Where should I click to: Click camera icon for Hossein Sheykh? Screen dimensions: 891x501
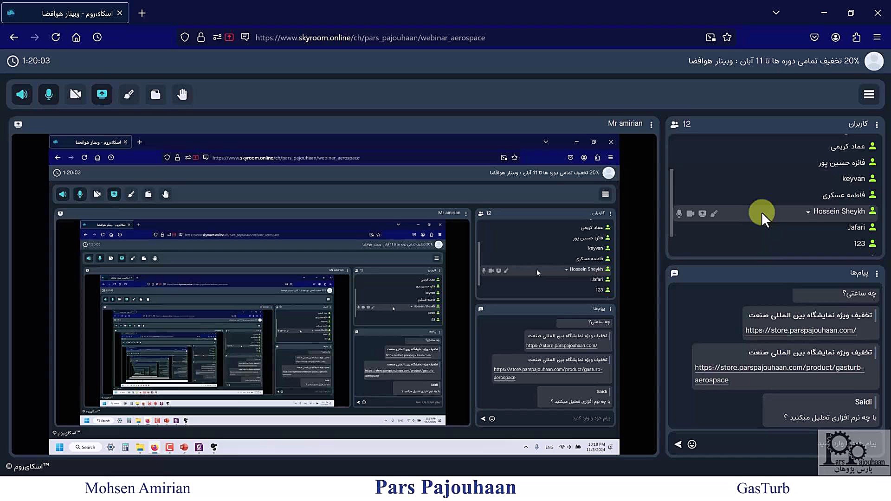691,213
